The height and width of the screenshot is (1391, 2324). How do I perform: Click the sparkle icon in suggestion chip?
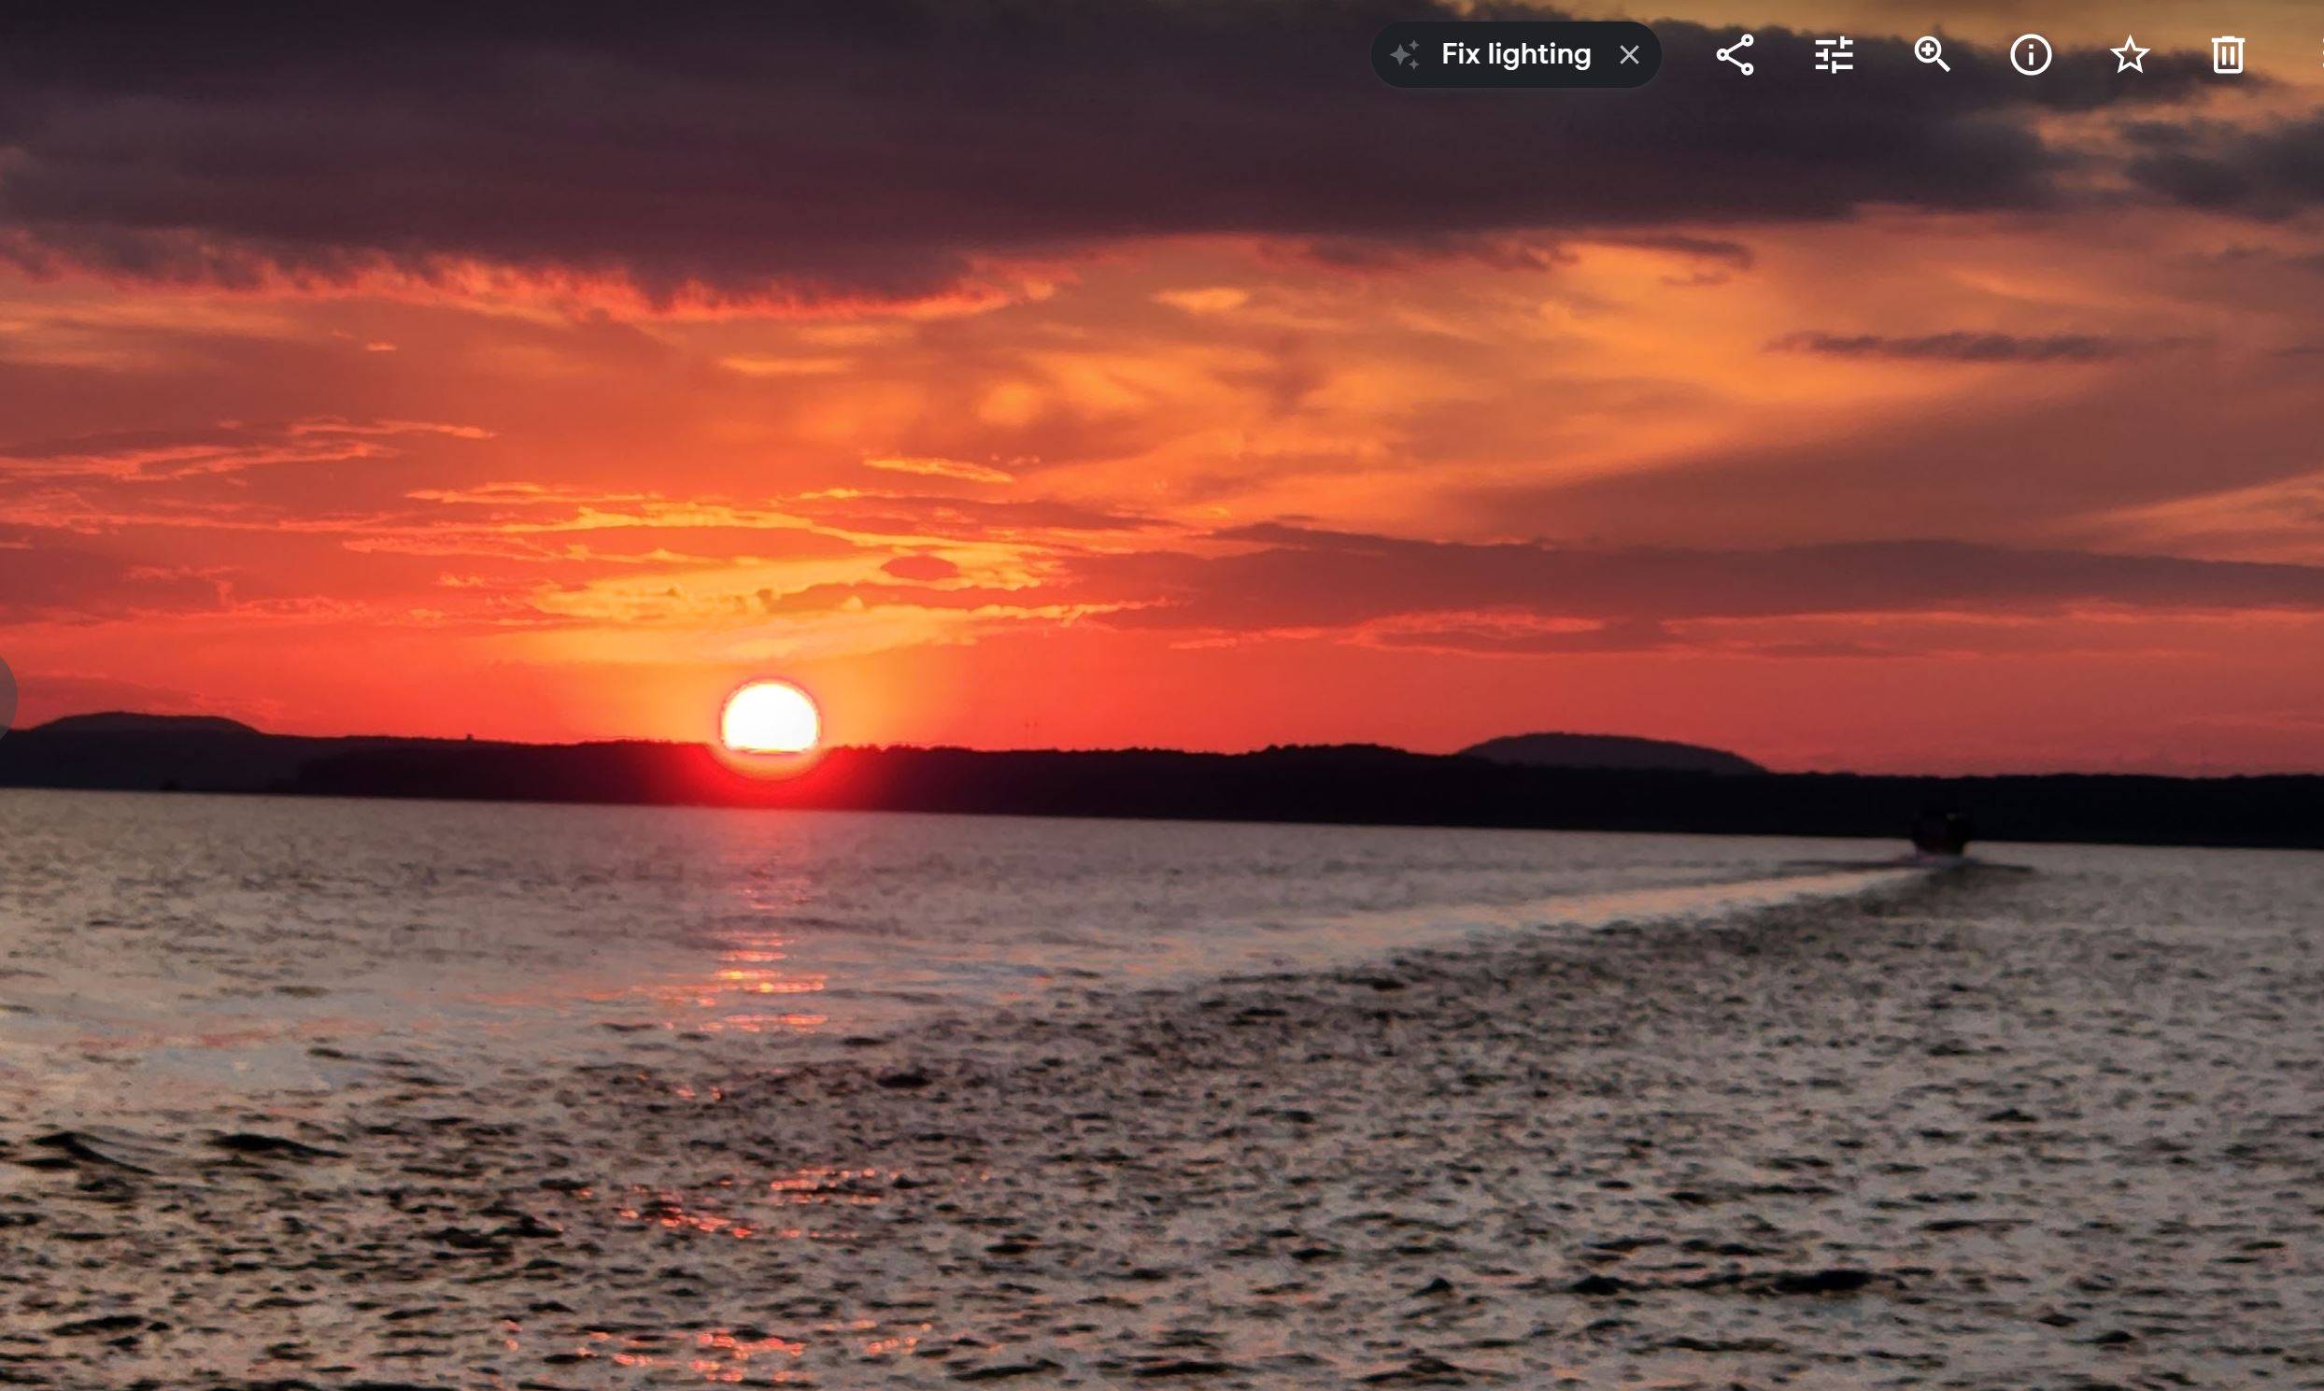(1405, 55)
